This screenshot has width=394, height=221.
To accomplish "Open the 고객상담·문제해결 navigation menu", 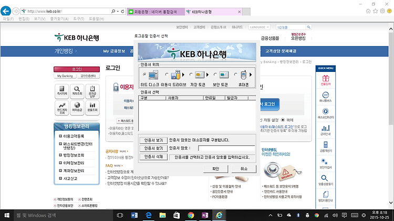I will coord(281,51).
